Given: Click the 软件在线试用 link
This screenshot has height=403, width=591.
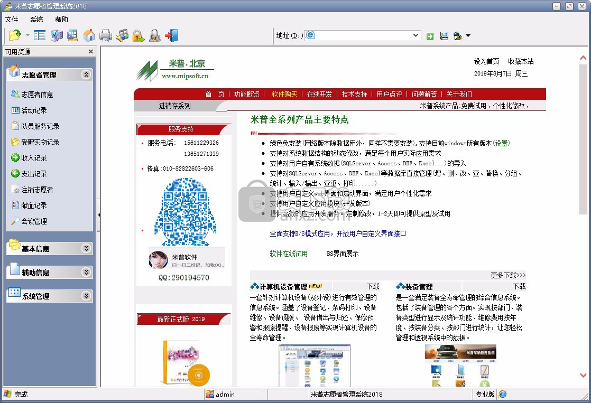Looking at the screenshot, I should 288,254.
